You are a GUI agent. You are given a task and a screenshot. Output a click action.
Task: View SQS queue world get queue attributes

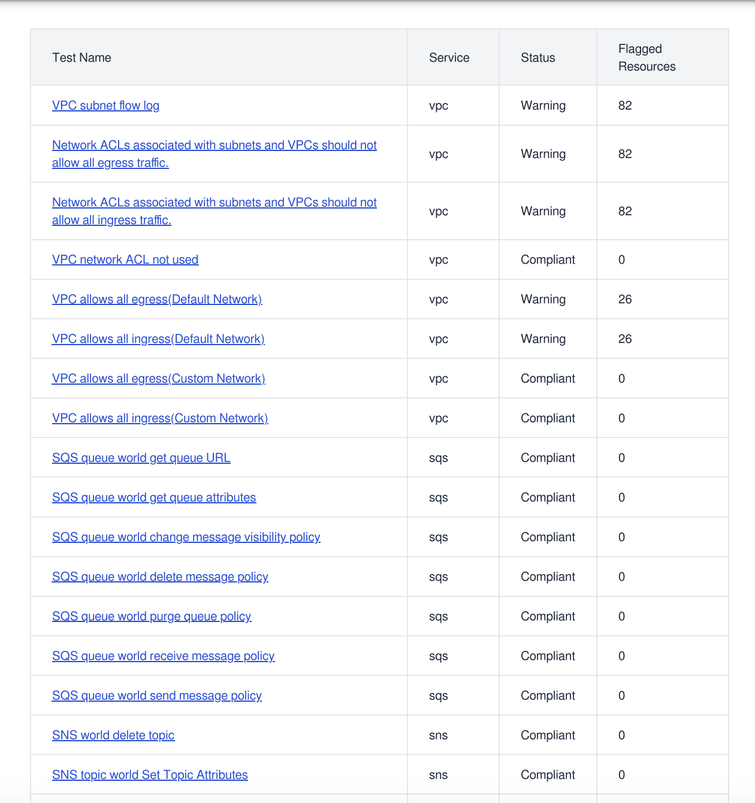pos(154,497)
